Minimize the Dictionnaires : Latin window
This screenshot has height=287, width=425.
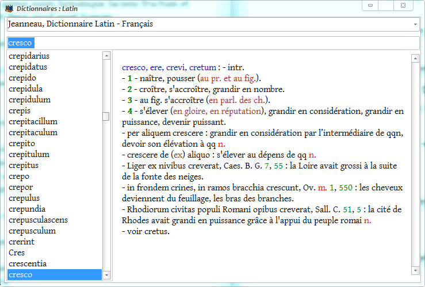pyautogui.click(x=370, y=5)
